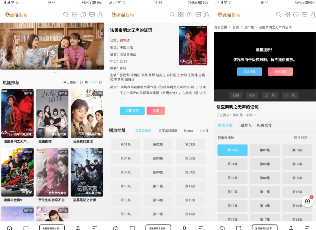
Task: Open the browser tabs icon below the player screen
Action: [x=239, y=228]
